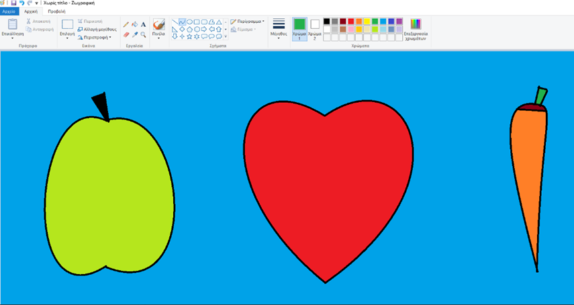Viewport: 574px width, 305px height.
Task: Choose the Text tool
Action: click(x=143, y=25)
